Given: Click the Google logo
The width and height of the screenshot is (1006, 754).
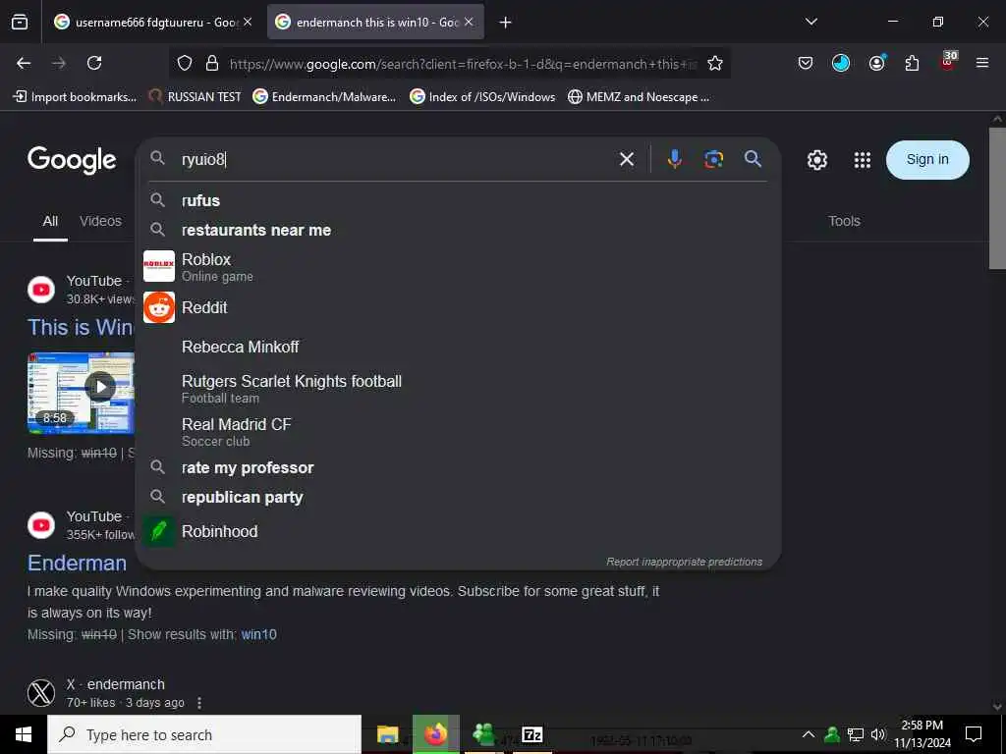Looking at the screenshot, I should (x=72, y=160).
